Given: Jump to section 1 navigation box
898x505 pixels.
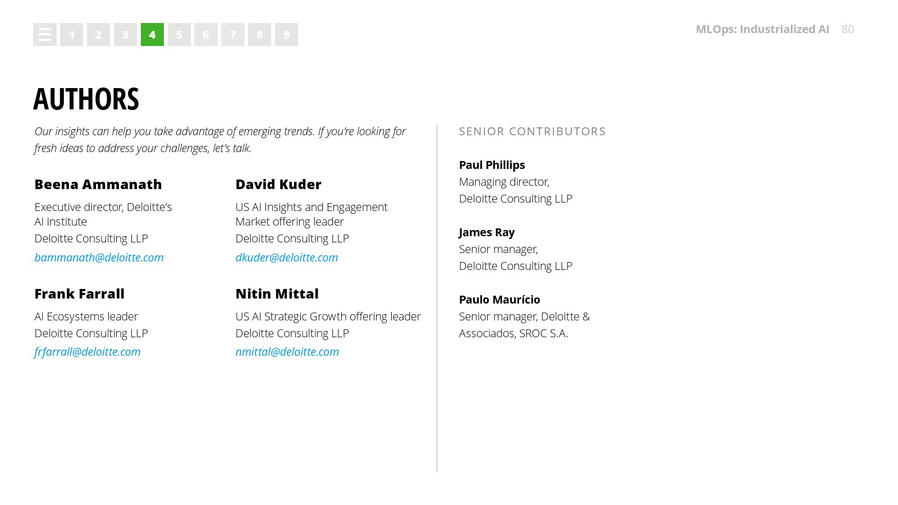Looking at the screenshot, I should click(72, 35).
